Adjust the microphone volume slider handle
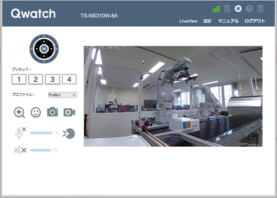Image resolution: width=277 pixels, height=198 pixels. click(54, 133)
